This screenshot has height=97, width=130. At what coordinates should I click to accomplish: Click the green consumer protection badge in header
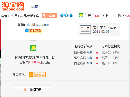[81, 15]
